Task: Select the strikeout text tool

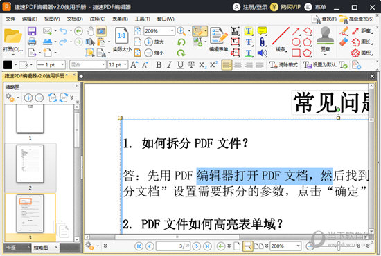Action: pos(248,42)
